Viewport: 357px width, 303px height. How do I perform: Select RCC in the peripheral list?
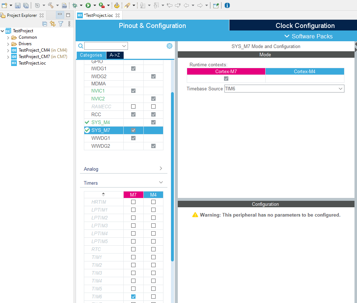pos(96,114)
